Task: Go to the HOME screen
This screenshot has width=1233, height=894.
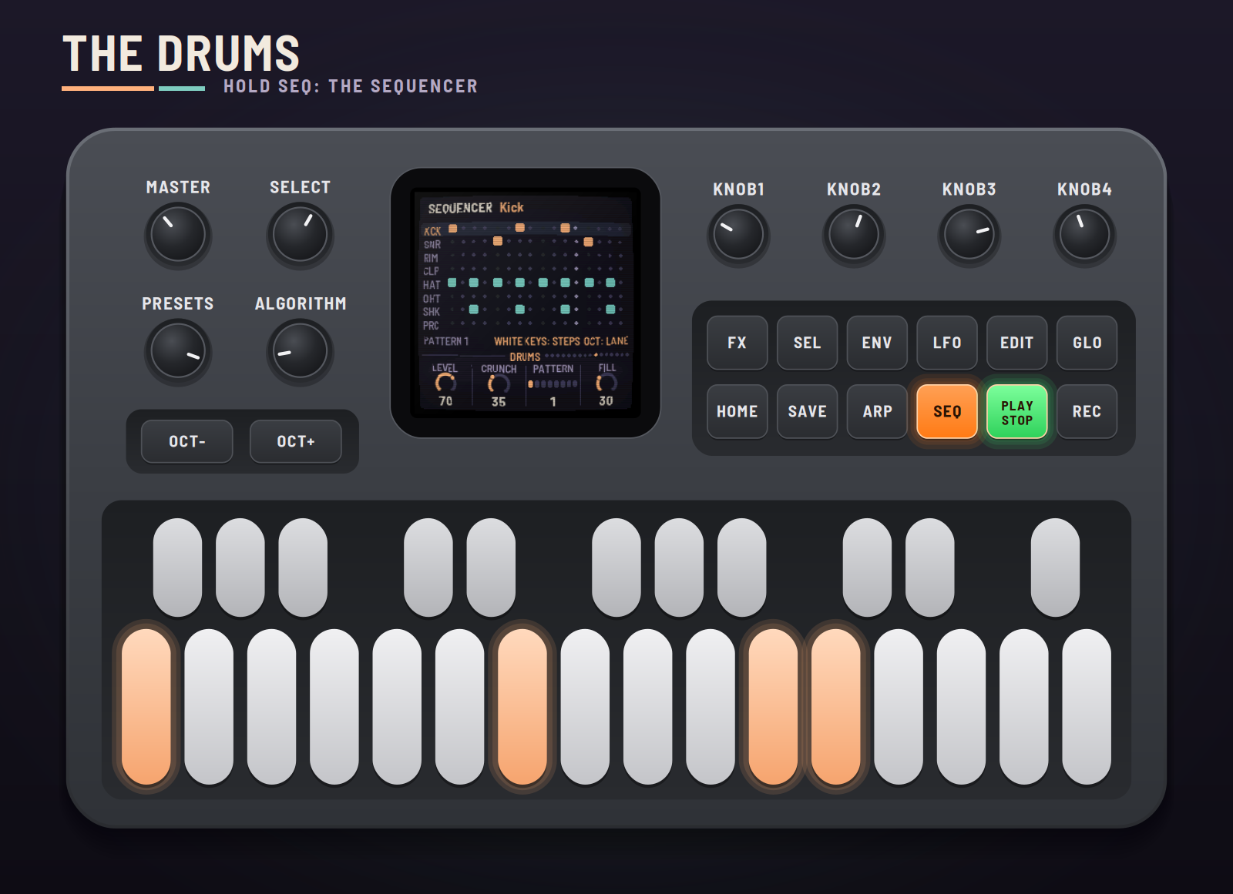Action: (737, 411)
